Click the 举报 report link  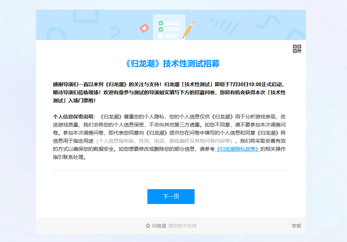click(296, 226)
